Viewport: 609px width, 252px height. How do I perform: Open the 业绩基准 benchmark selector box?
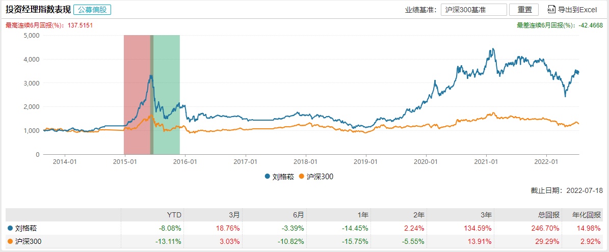pos(474,10)
